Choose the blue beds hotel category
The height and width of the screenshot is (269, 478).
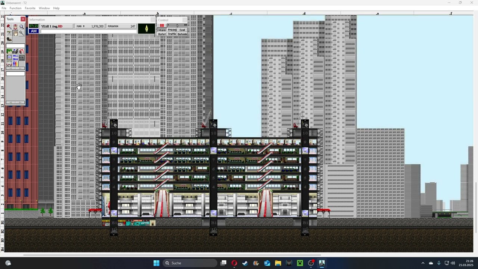coord(15,58)
